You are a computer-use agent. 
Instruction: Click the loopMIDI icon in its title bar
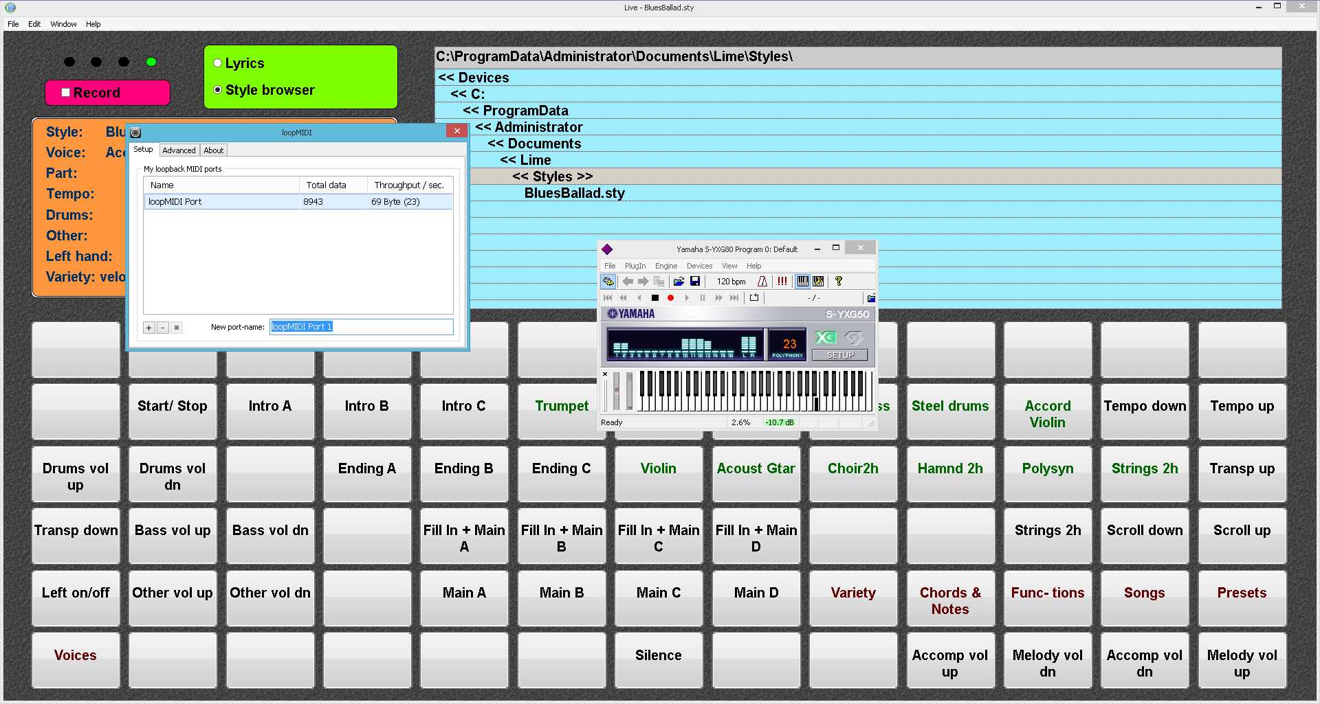pos(135,133)
